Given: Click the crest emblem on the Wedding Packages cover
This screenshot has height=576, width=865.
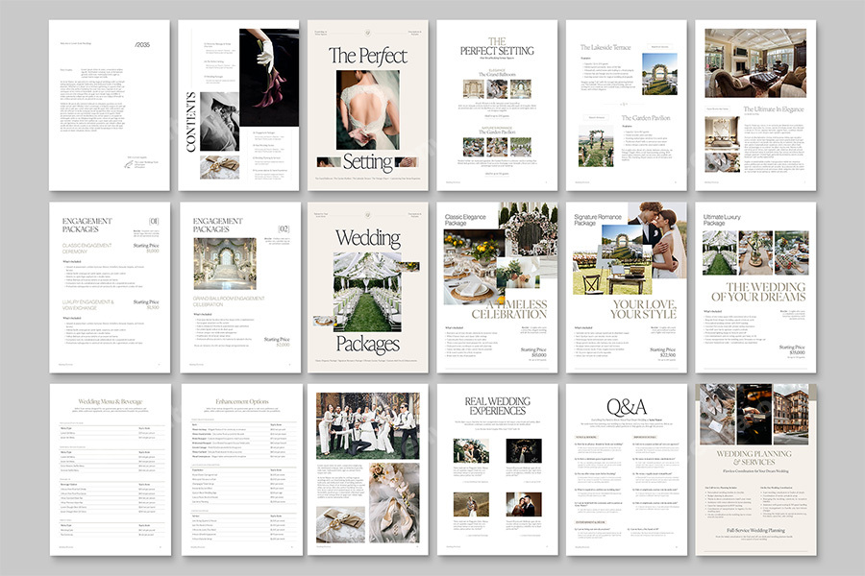Looking at the screenshot, I should pos(367,215).
